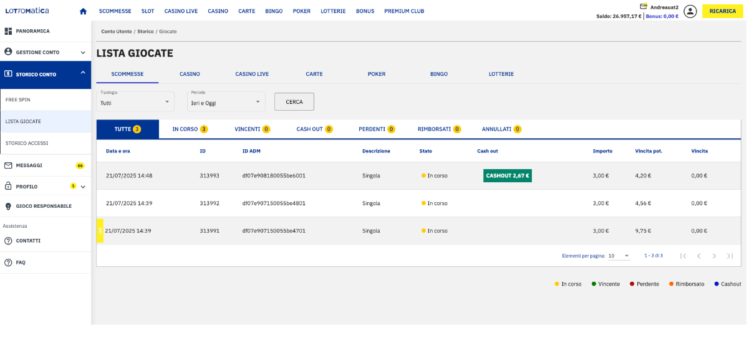
Task: Open the FAQ sidebar item
Action: (x=21, y=263)
